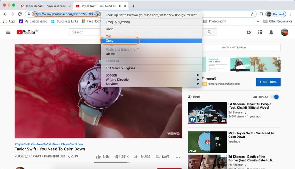Open the Customize Links bookmark
This screenshot has width=295, height=169.
click(x=65, y=21)
